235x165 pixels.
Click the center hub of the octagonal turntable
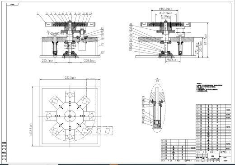[x=70, y=116]
